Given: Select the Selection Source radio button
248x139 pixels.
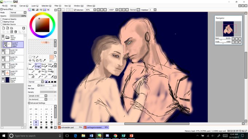Looking at the screenshot, I should 1,24.
